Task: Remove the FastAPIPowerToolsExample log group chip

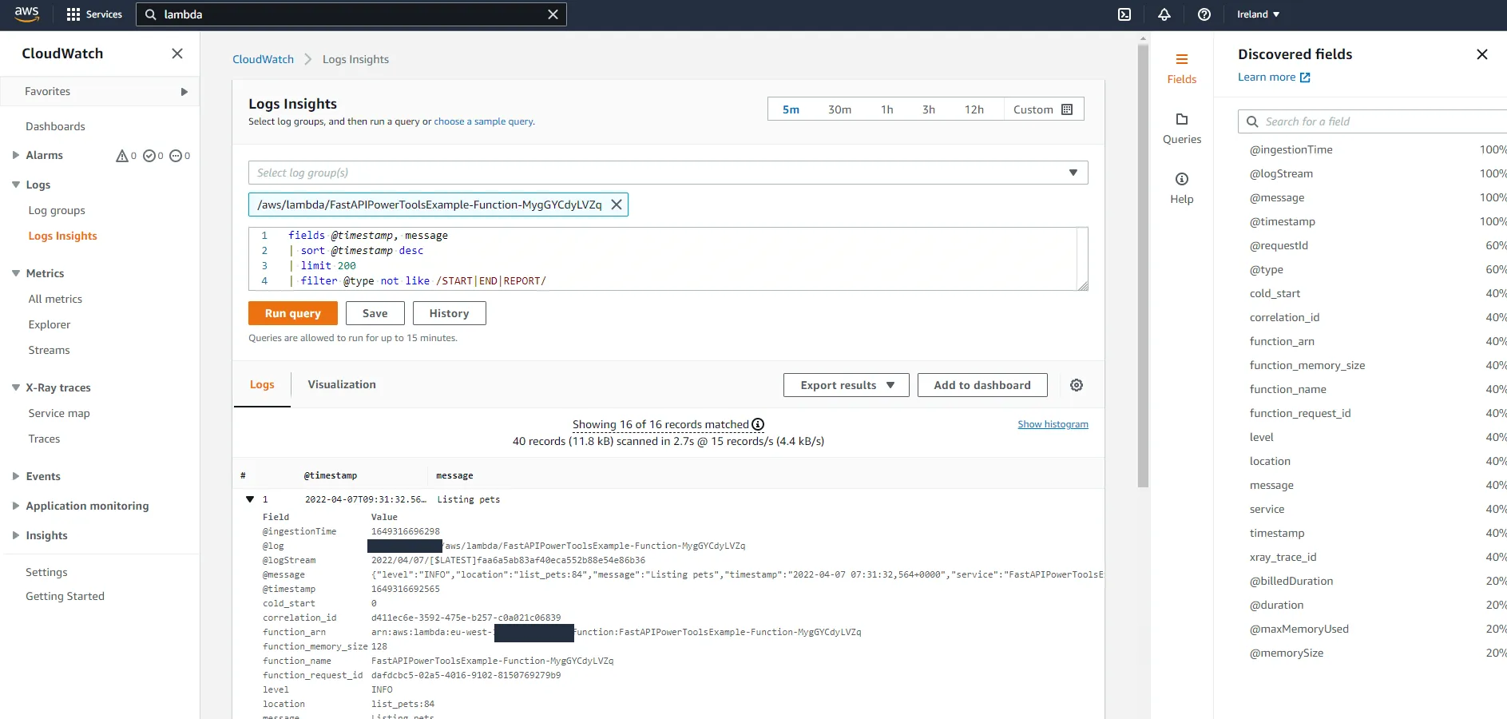Action: (616, 205)
